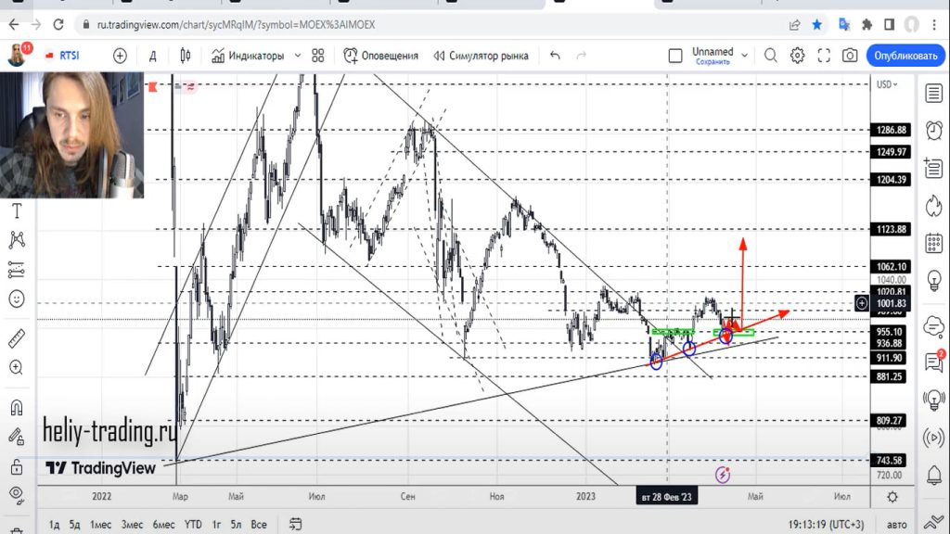The image size is (950, 534).
Task: Open the multi-chart grid layout selector
Action: (317, 56)
